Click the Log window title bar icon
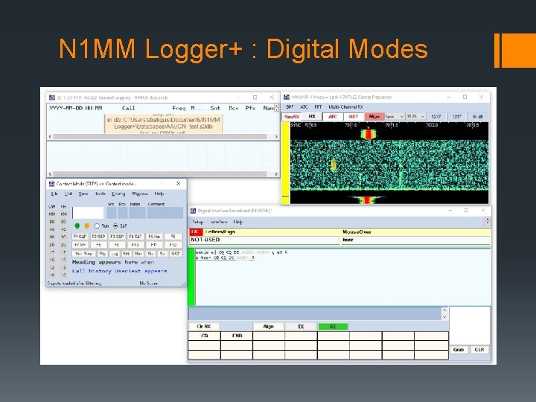 click(52, 98)
